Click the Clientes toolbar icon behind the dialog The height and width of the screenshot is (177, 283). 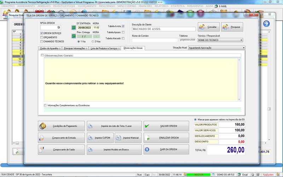coord(5,15)
